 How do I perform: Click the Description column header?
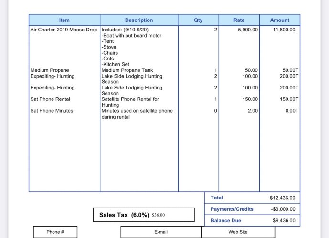[139, 20]
